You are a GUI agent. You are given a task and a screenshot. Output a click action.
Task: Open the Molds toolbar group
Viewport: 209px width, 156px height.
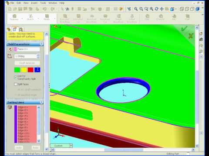pyautogui.click(x=47, y=17)
